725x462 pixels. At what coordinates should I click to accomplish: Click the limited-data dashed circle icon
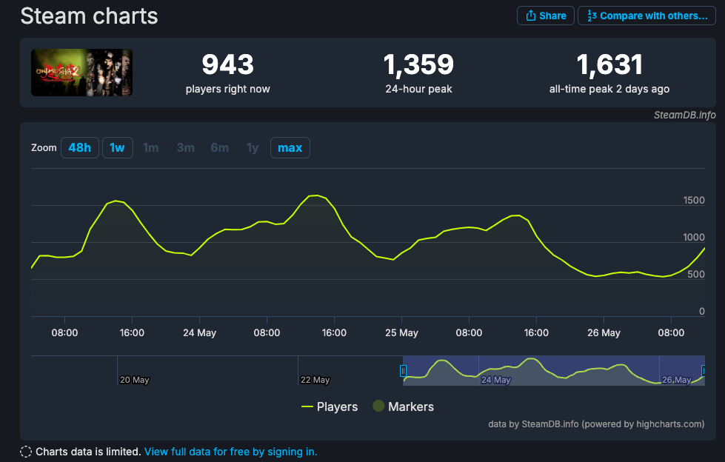(x=26, y=452)
